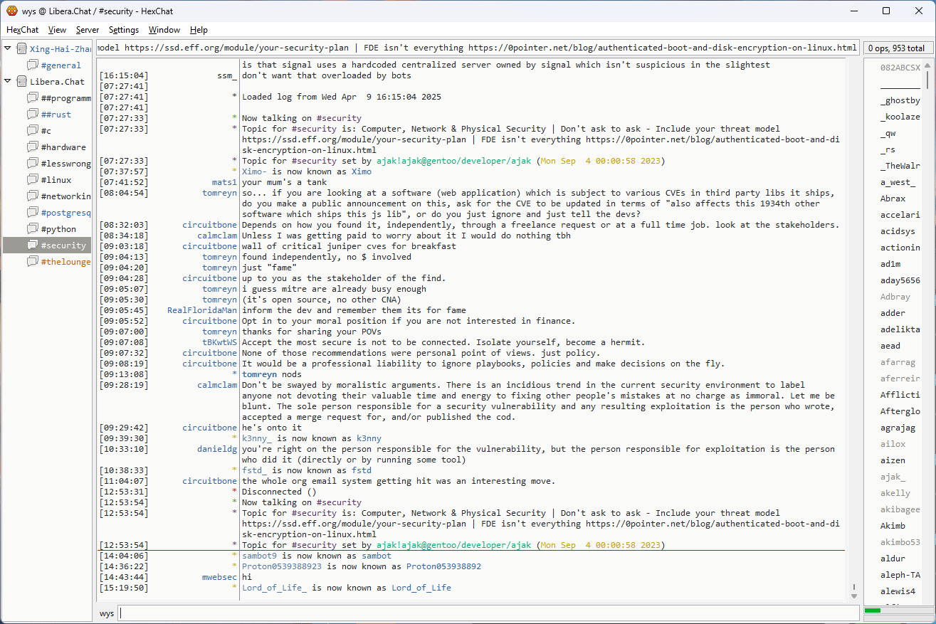The image size is (936, 624).
Task: Click the channel icon beside #thelounge
Action: pyautogui.click(x=33, y=262)
